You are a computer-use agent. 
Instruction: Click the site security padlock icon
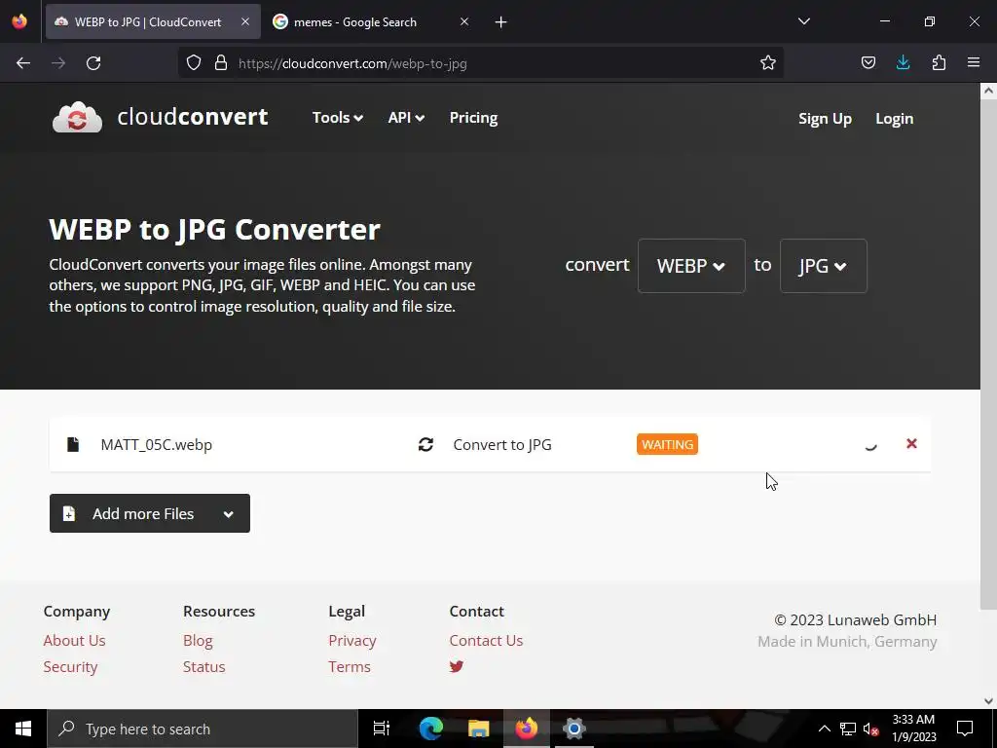tap(221, 62)
